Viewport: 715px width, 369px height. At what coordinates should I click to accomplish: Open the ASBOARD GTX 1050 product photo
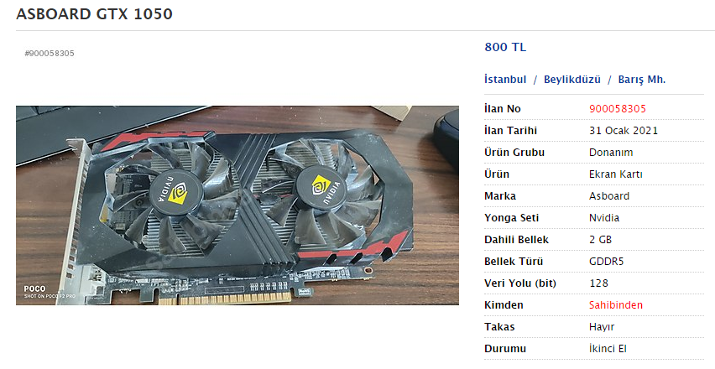[237, 205]
